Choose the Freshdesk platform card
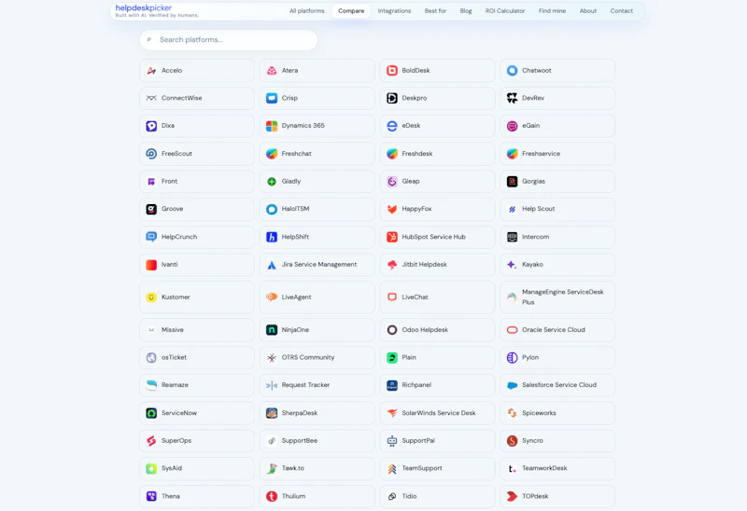The width and height of the screenshot is (747, 511). (x=437, y=154)
